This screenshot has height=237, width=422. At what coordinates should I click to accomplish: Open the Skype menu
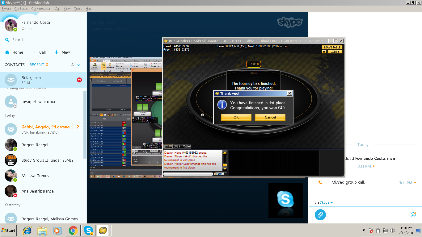pyautogui.click(x=6, y=9)
